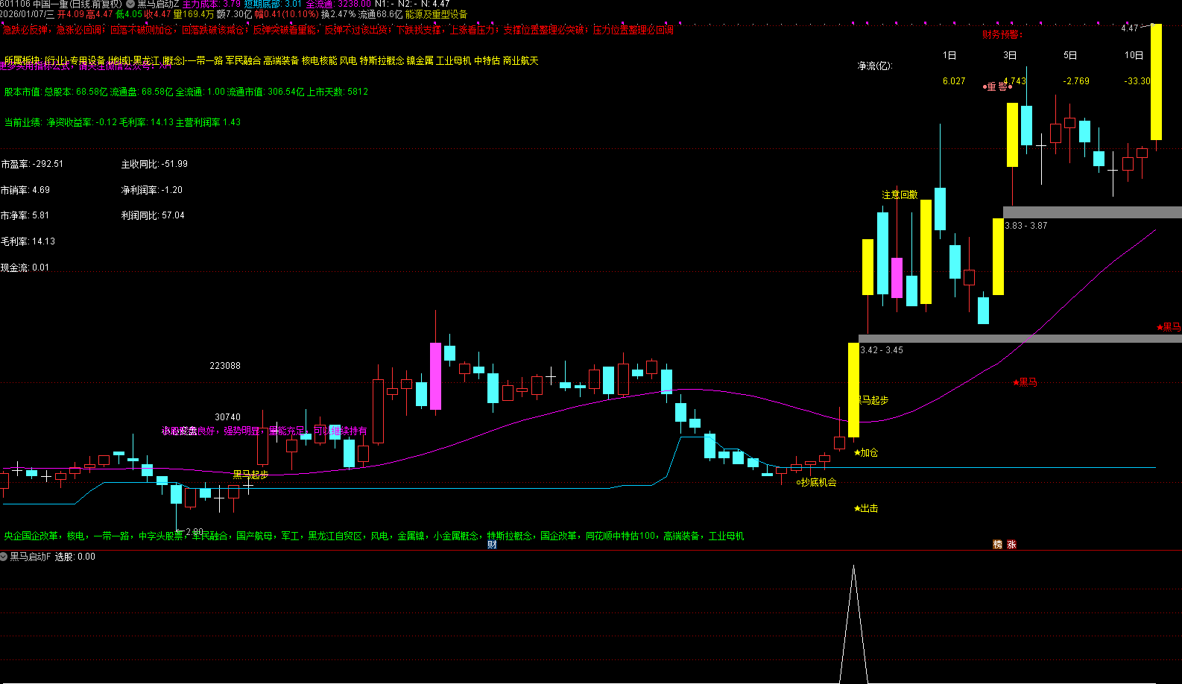Image resolution: width=1182 pixels, height=684 pixels.
Task: Click the 换2.47% turnover readout
Action: [x=338, y=14]
